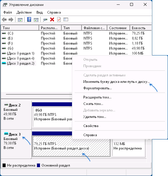Select the (G:) 49,98 ГБ NTFS partition block
Screen dimensions: 168x176
(x=52, y=117)
